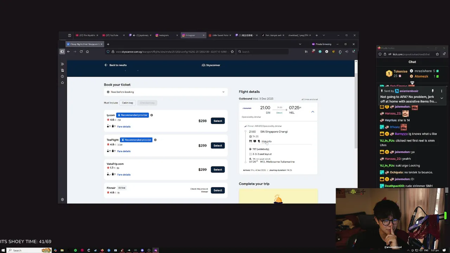The image size is (450, 253).
Task: Switch to the 'Little Sweet Potat' tab
Action: [x=220, y=35]
